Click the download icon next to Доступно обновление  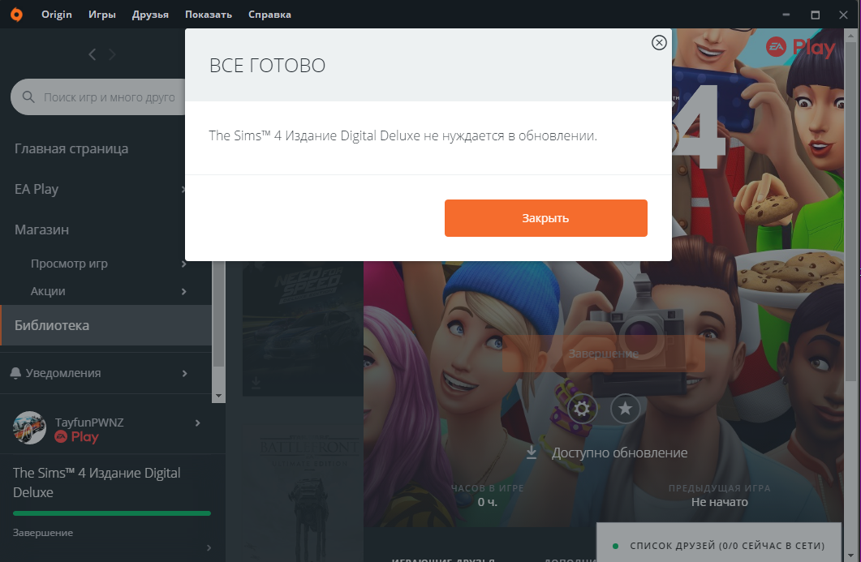532,453
